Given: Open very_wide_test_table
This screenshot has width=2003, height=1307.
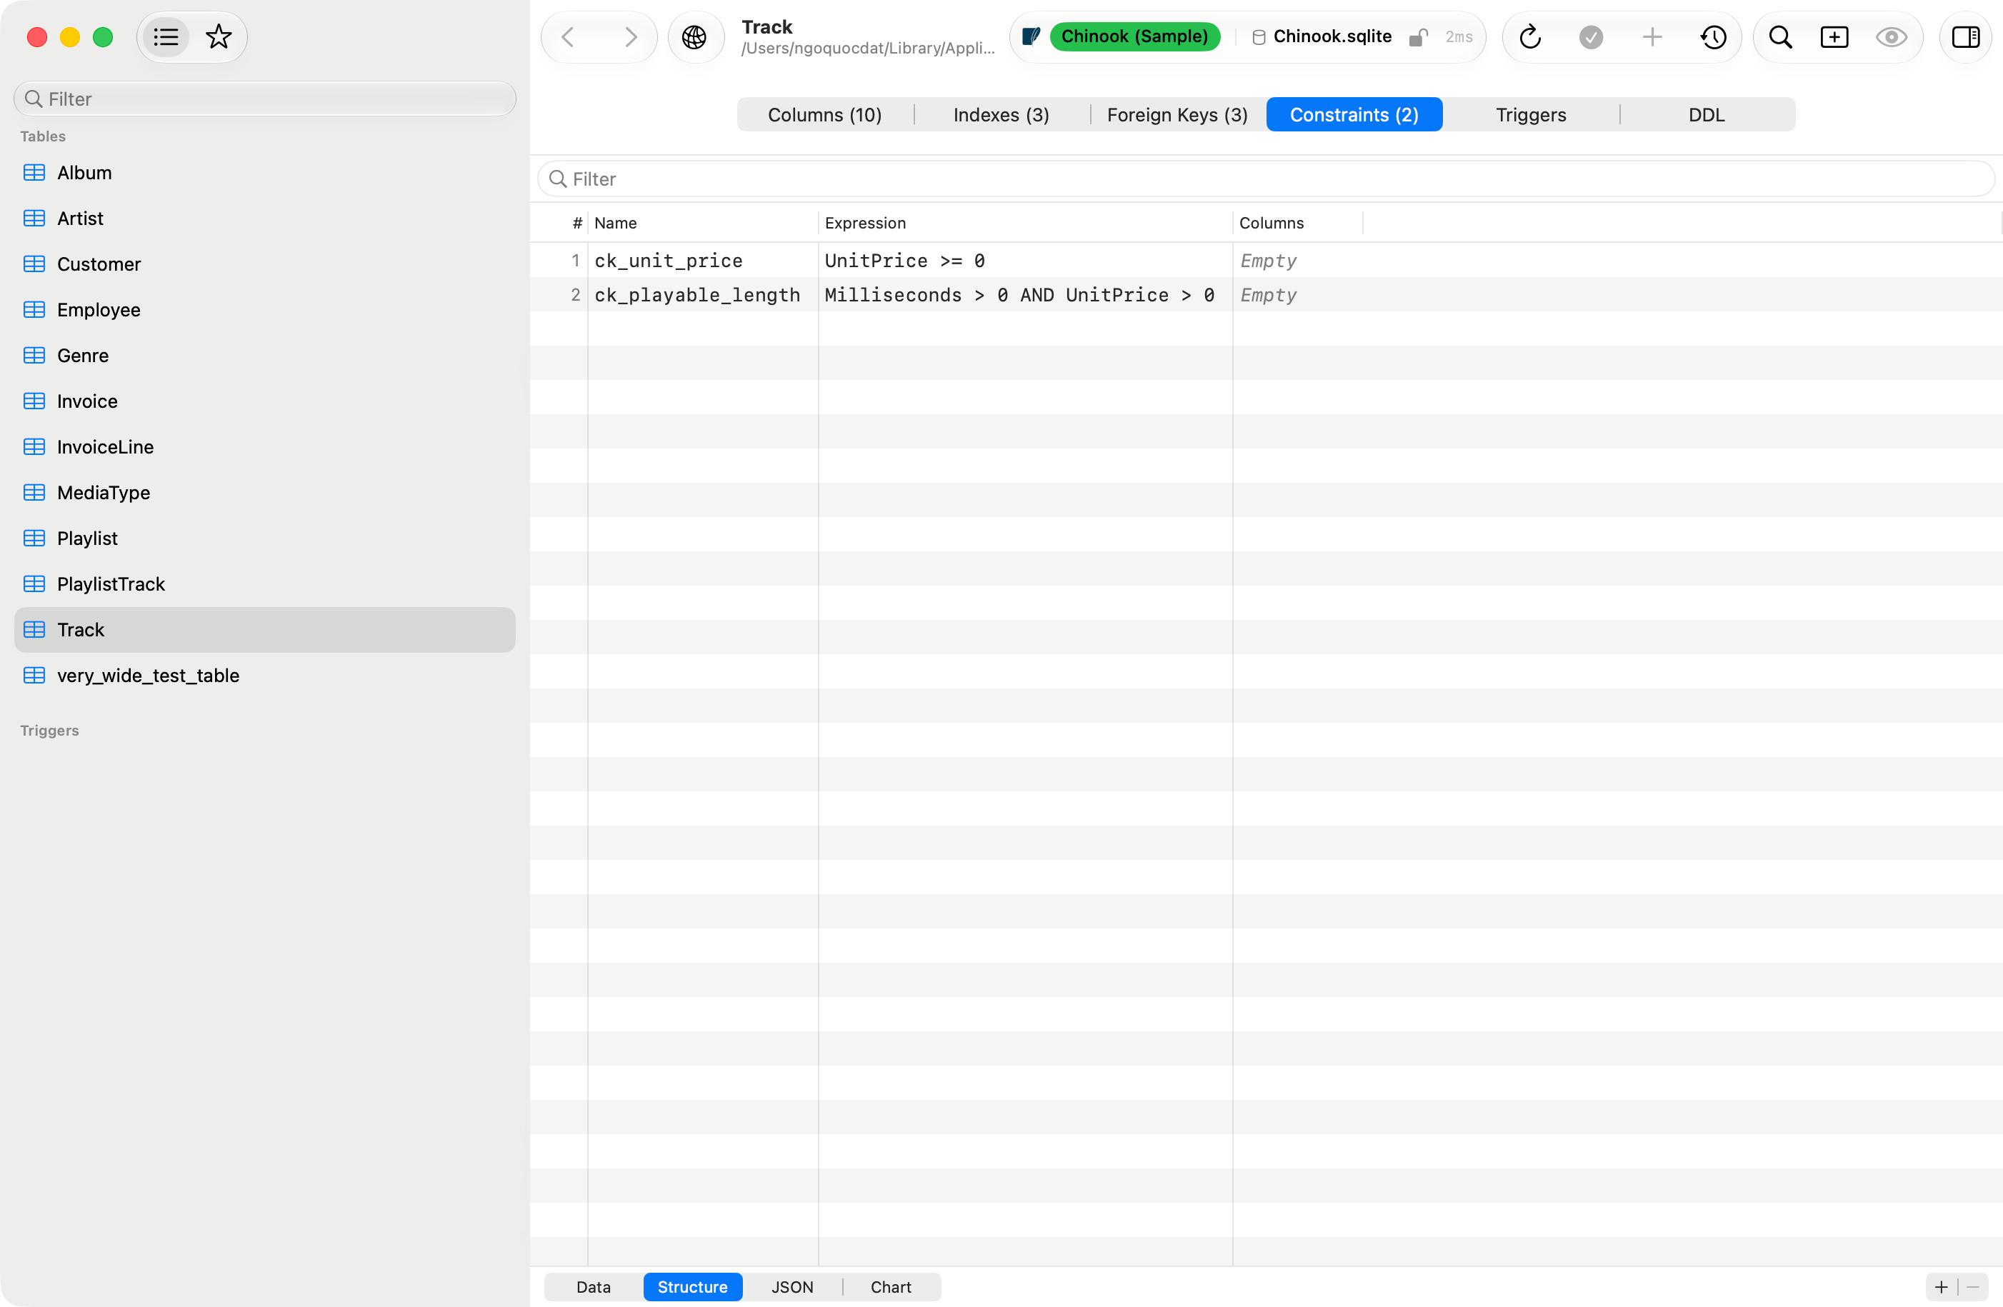Looking at the screenshot, I should pos(265,676).
